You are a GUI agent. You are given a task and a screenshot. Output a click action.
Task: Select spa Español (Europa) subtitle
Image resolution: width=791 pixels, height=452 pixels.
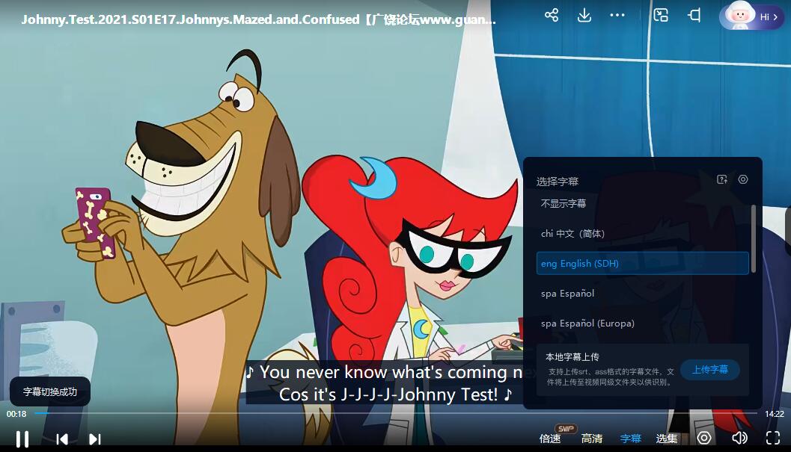pos(642,323)
